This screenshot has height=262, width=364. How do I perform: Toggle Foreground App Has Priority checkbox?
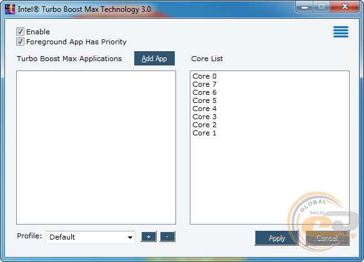tap(20, 42)
